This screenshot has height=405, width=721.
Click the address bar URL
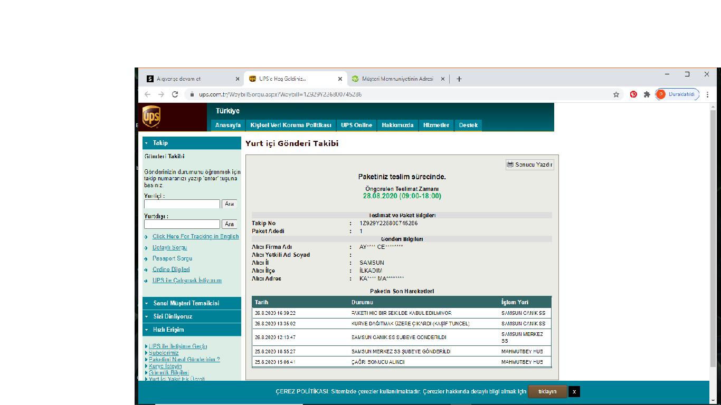coord(280,94)
